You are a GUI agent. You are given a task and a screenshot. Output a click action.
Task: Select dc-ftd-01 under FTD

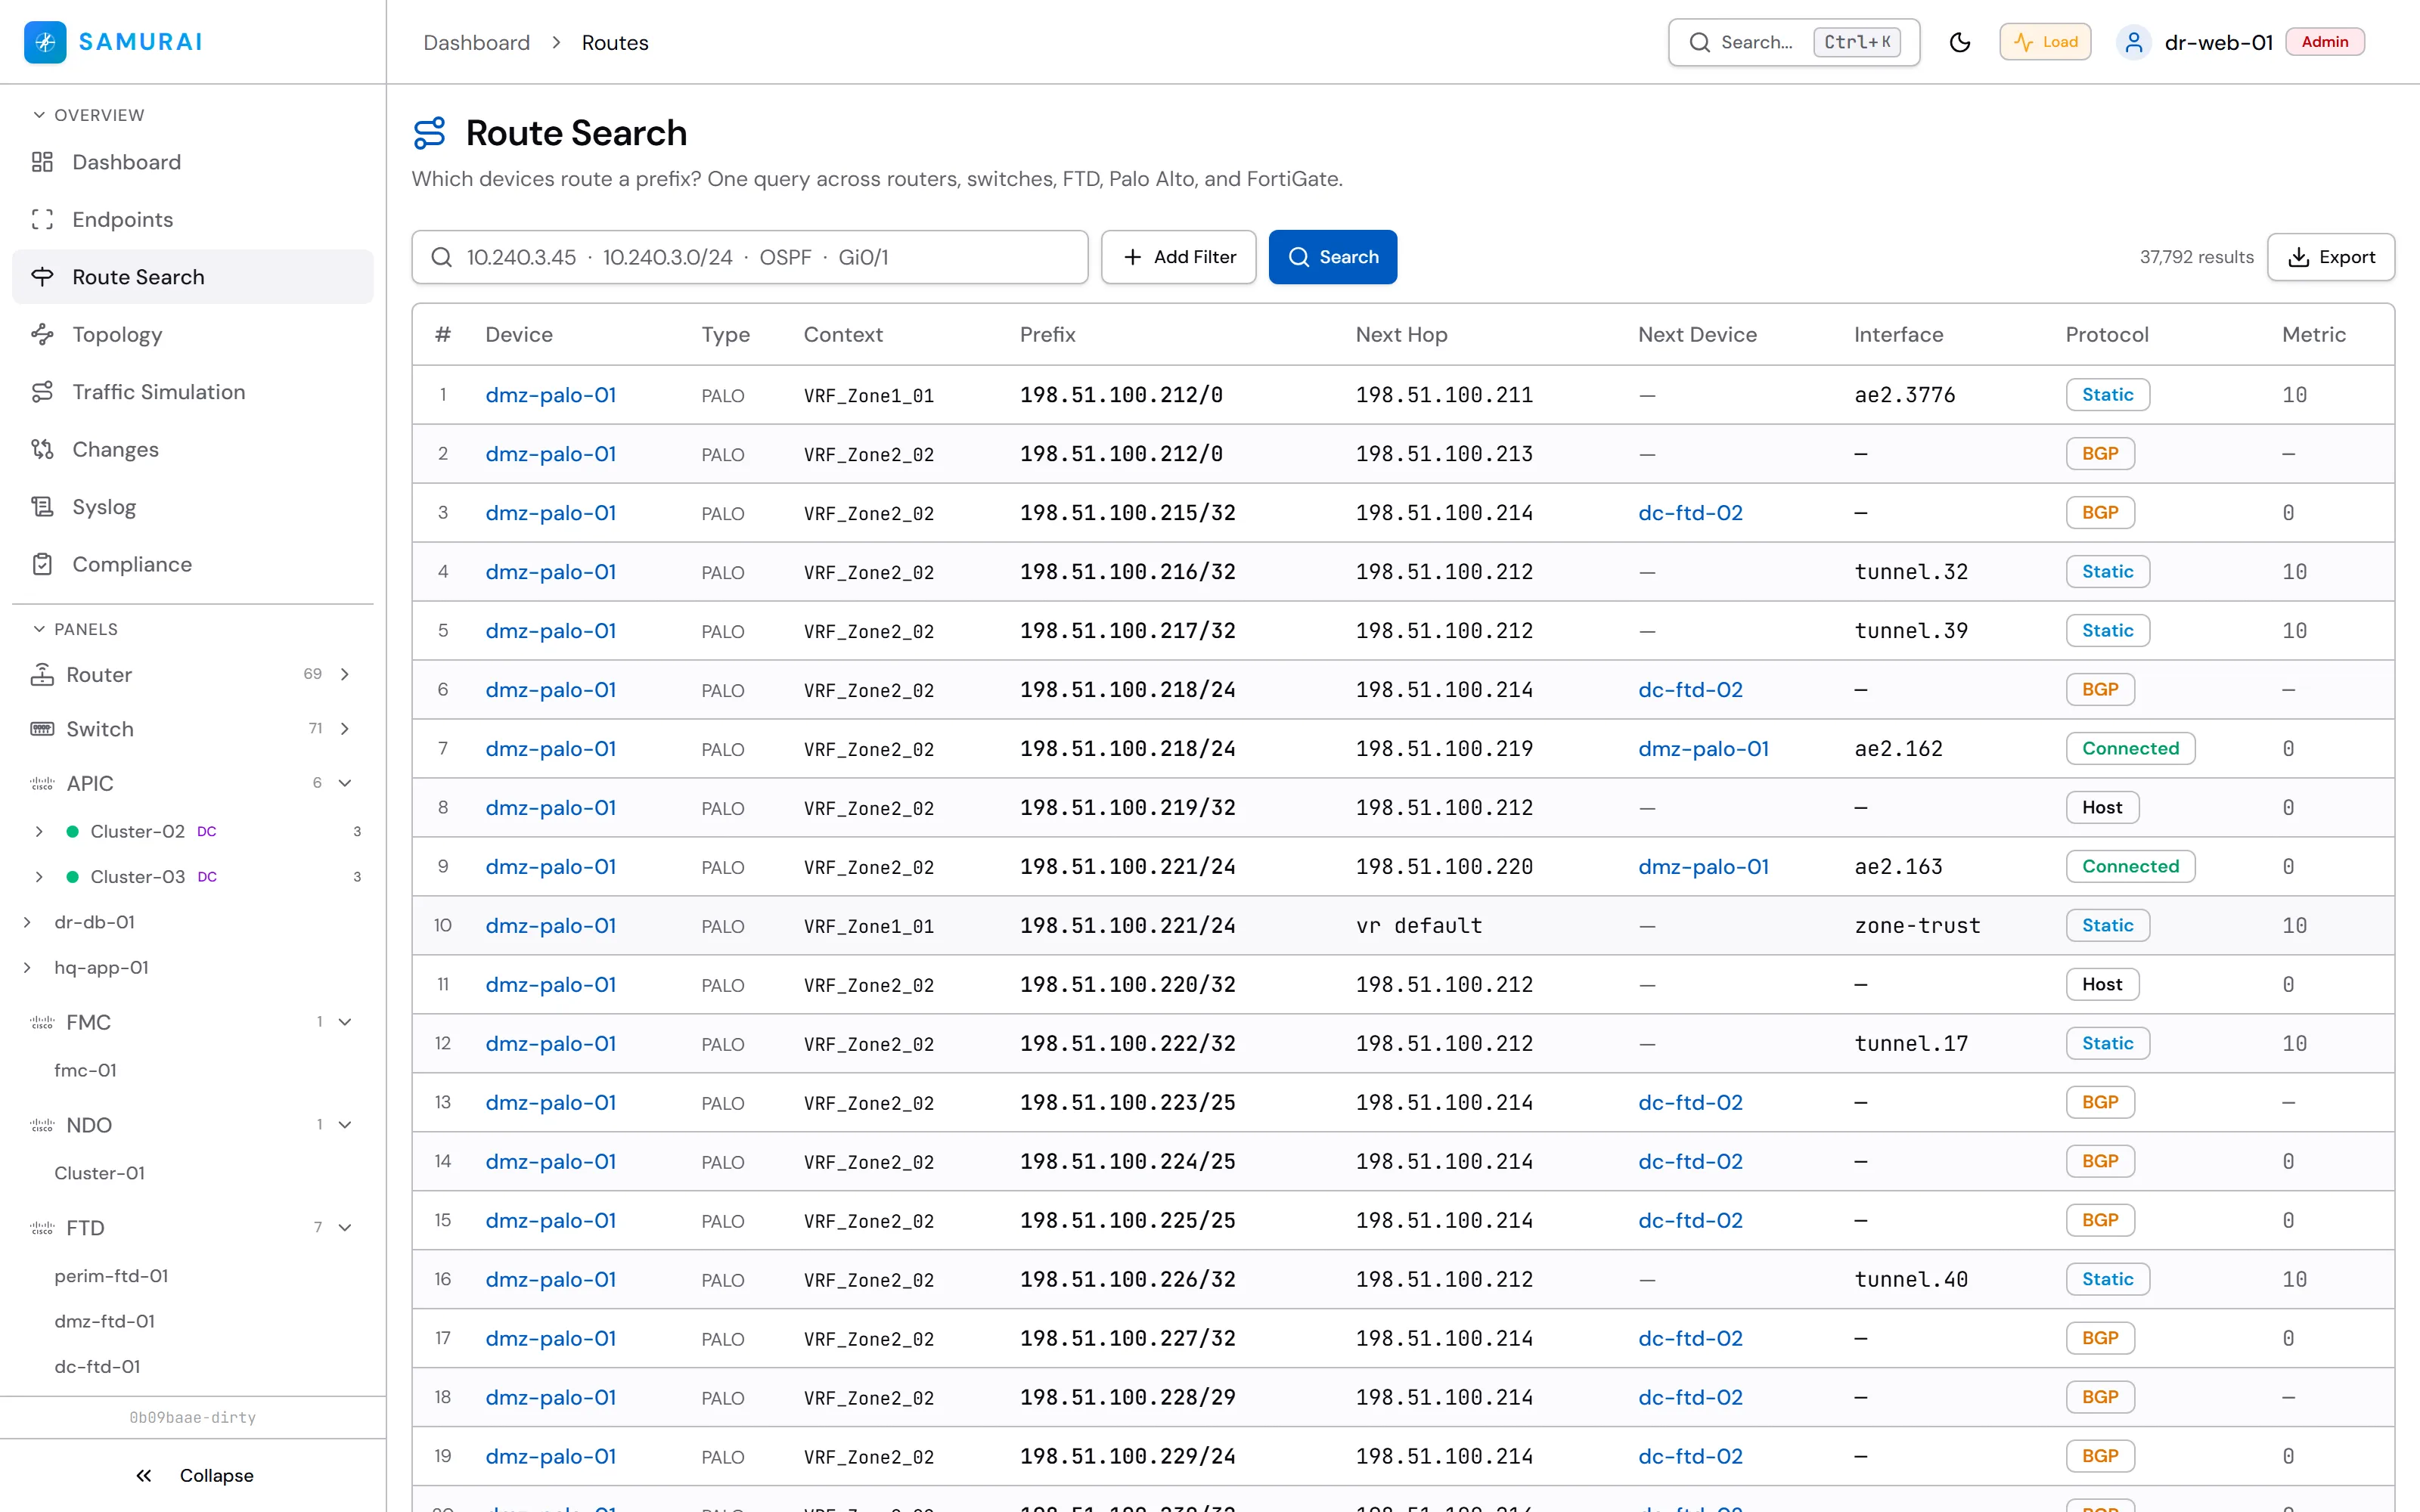[97, 1367]
